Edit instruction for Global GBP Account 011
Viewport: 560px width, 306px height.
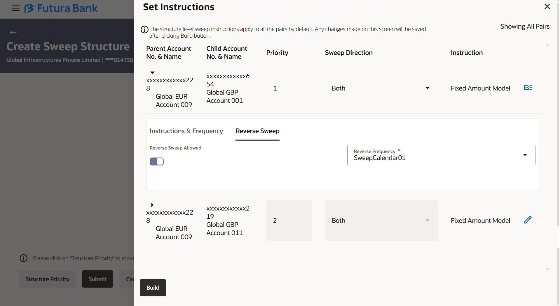pos(528,220)
